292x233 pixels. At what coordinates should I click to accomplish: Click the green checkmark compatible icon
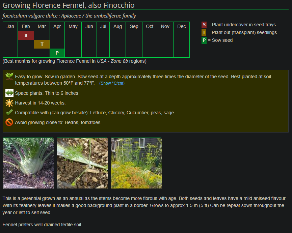point(9,113)
